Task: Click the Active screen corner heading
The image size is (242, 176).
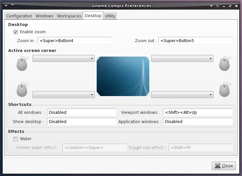Action: [32, 50]
